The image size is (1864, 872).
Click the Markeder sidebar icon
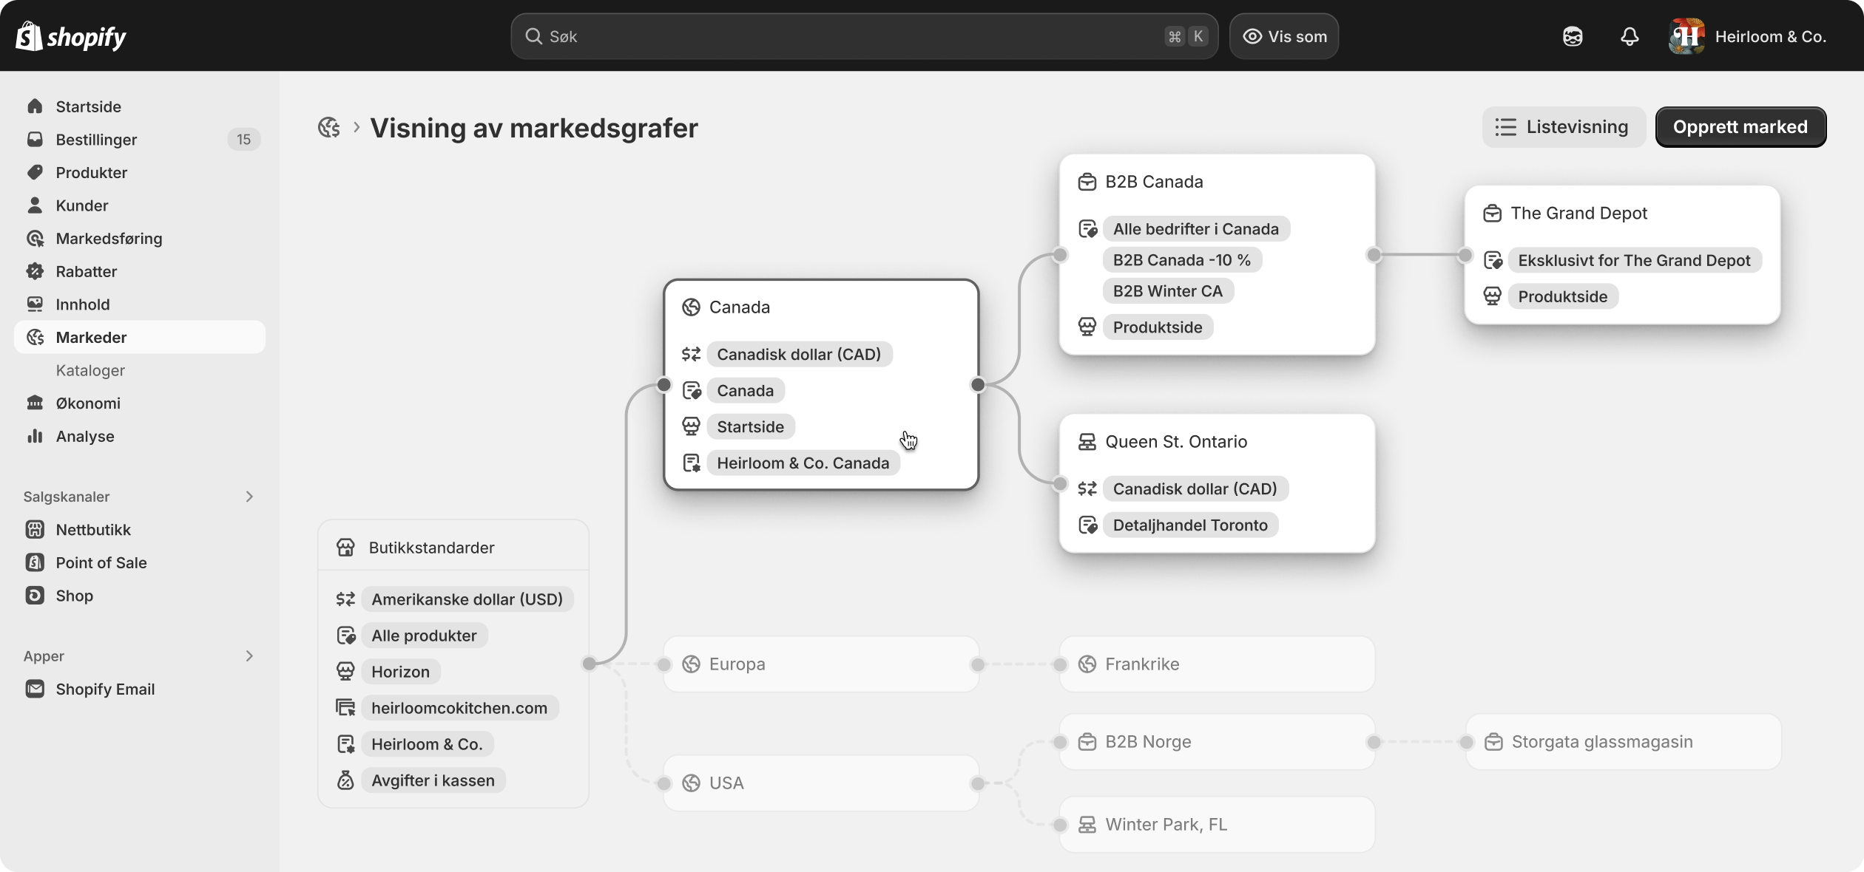pyautogui.click(x=35, y=337)
